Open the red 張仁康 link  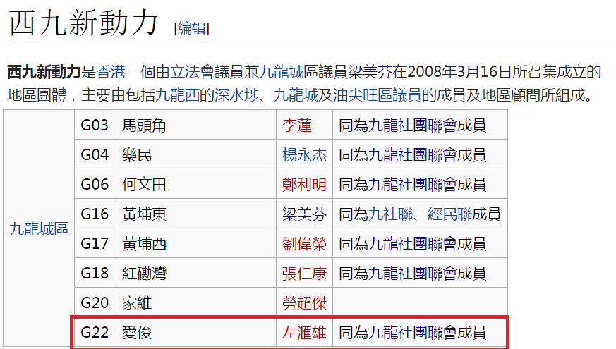(x=304, y=274)
